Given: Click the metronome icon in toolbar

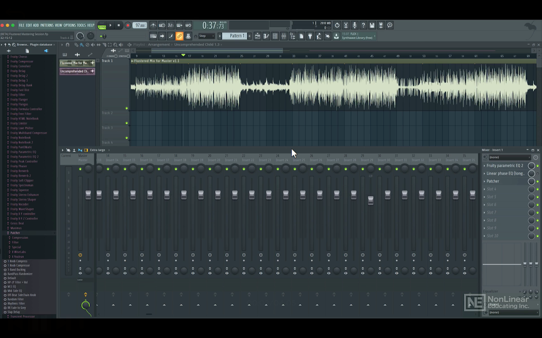Looking at the screenshot, I should (x=153, y=25).
